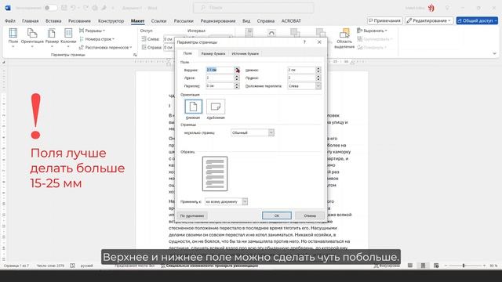Click the Левое margin spinner arrows
This screenshot has width=502, height=282.
click(x=237, y=78)
